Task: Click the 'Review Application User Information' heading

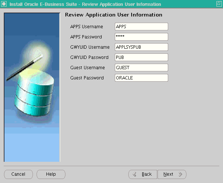Action: 113,15
